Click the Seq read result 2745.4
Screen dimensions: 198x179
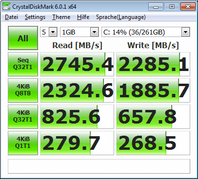[77, 64]
